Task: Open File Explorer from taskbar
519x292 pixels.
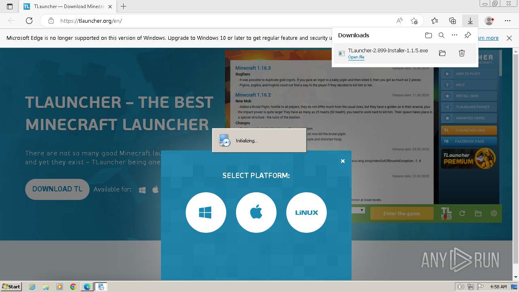Action: [46, 287]
